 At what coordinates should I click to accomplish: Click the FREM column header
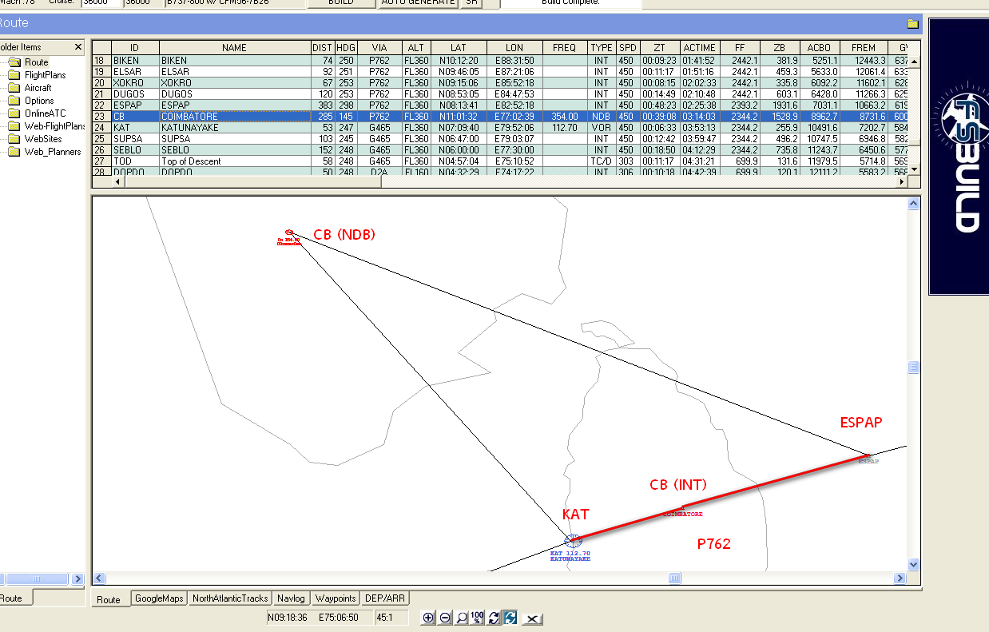864,48
